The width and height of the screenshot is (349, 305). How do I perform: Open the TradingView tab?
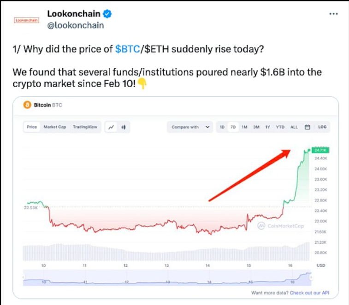point(85,127)
